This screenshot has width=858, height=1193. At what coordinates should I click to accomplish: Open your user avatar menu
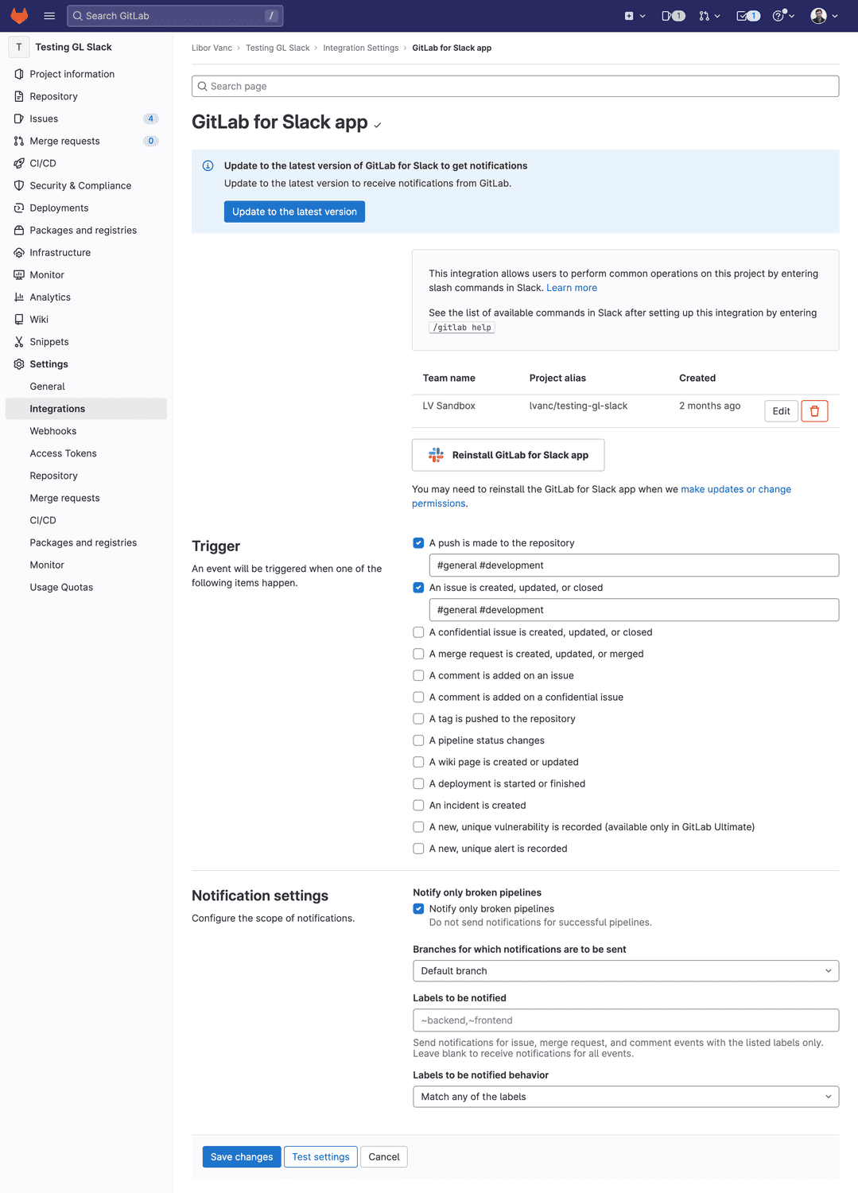click(820, 15)
